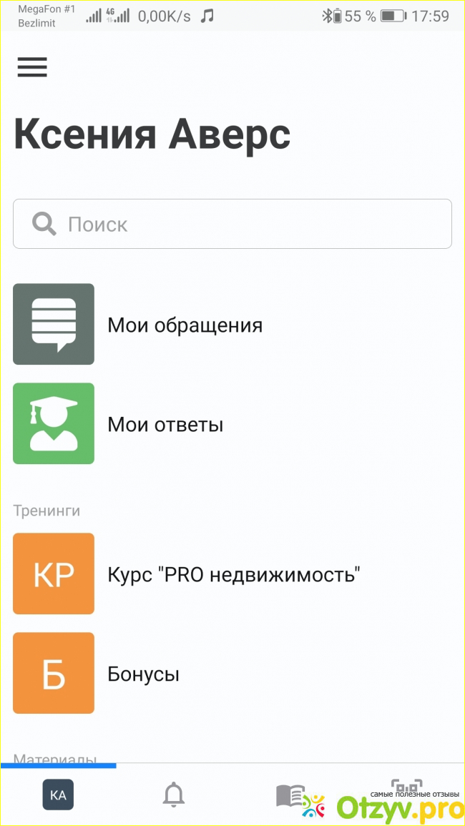The width and height of the screenshot is (465, 826).
Task: Tap the Ксения Аверс profile title
Action: [152, 134]
